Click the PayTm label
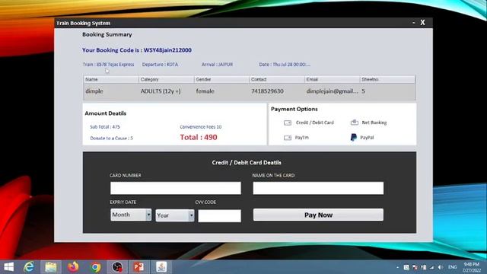Screen dimensions: 487x274 point(302,137)
